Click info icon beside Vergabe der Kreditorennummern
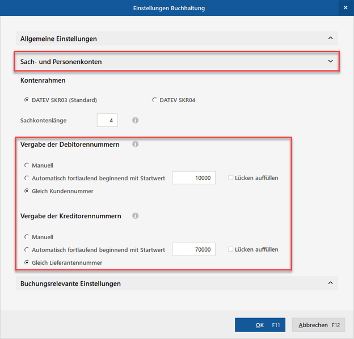Image resolution: width=354 pixels, height=339 pixels. (135, 216)
